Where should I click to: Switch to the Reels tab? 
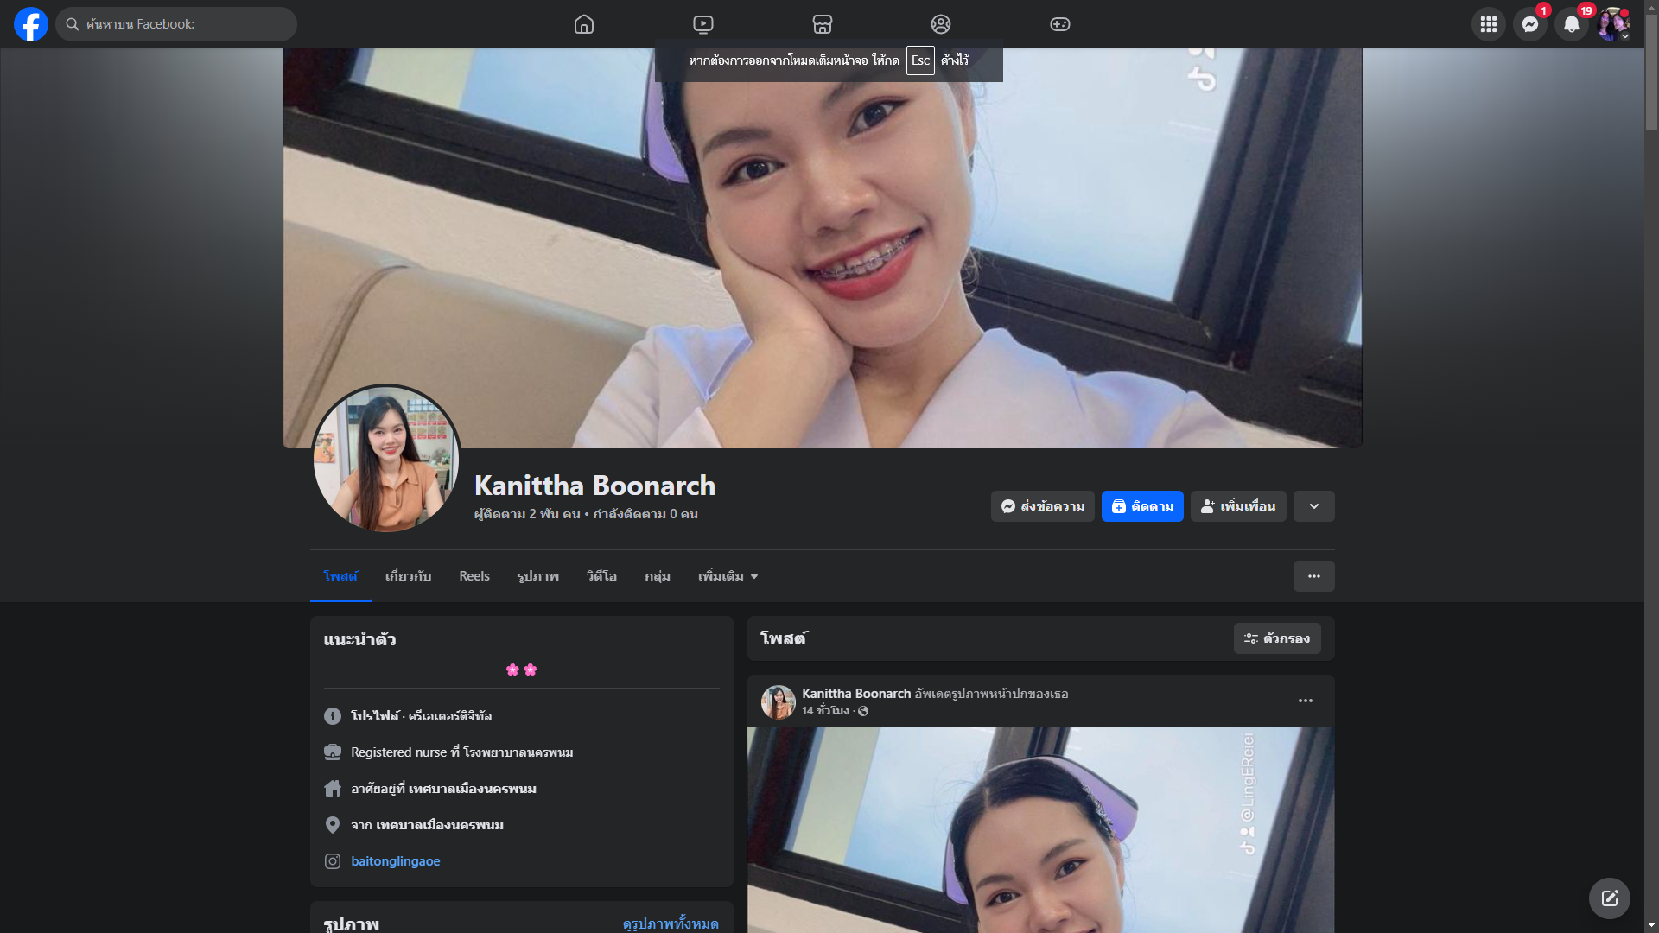(x=474, y=576)
